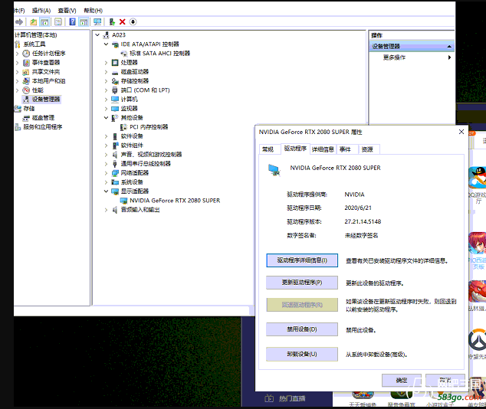Expand the 处理器 node
This screenshot has height=409, width=486.
(x=106, y=63)
